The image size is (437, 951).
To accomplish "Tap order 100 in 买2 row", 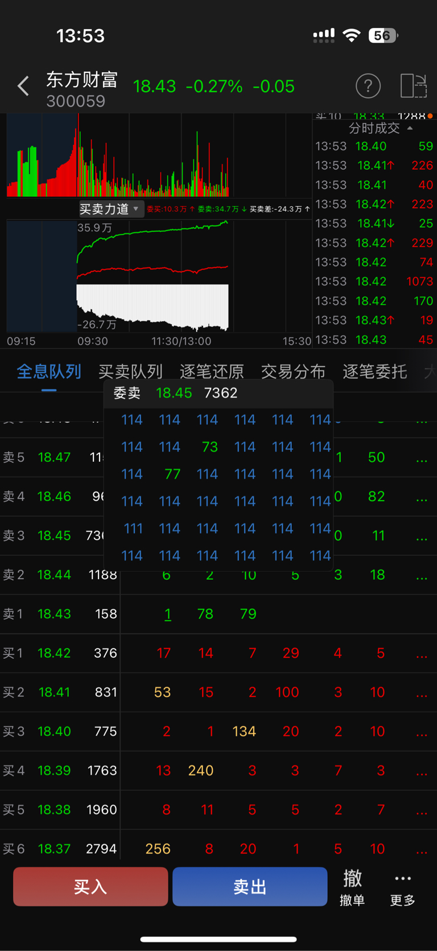I will pos(287,692).
